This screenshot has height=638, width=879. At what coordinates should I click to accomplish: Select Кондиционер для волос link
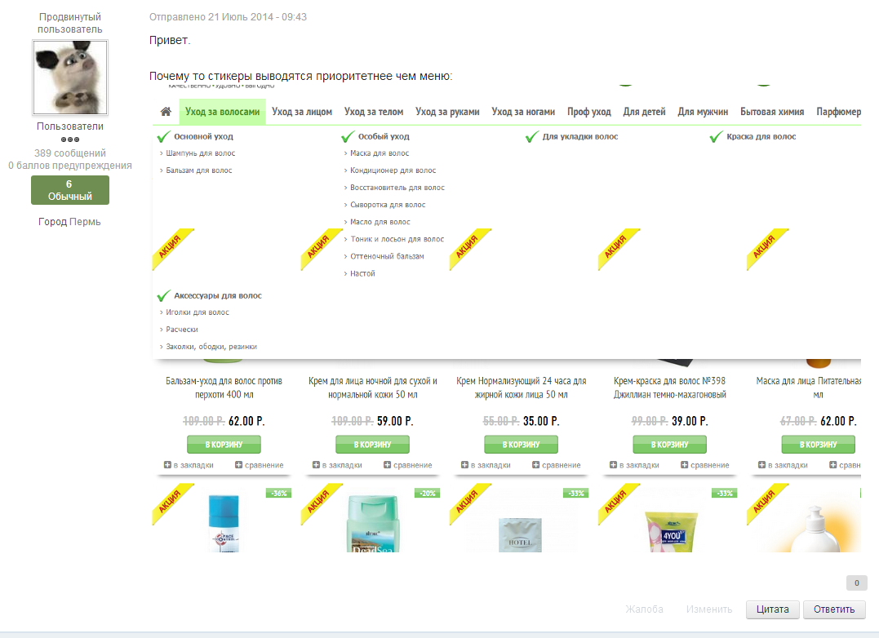[x=393, y=171]
